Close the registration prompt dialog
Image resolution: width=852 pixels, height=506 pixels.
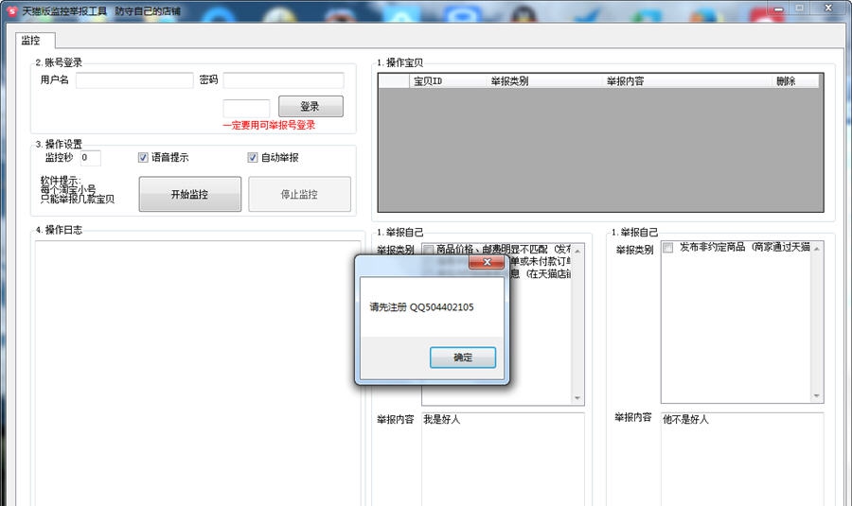point(487,262)
